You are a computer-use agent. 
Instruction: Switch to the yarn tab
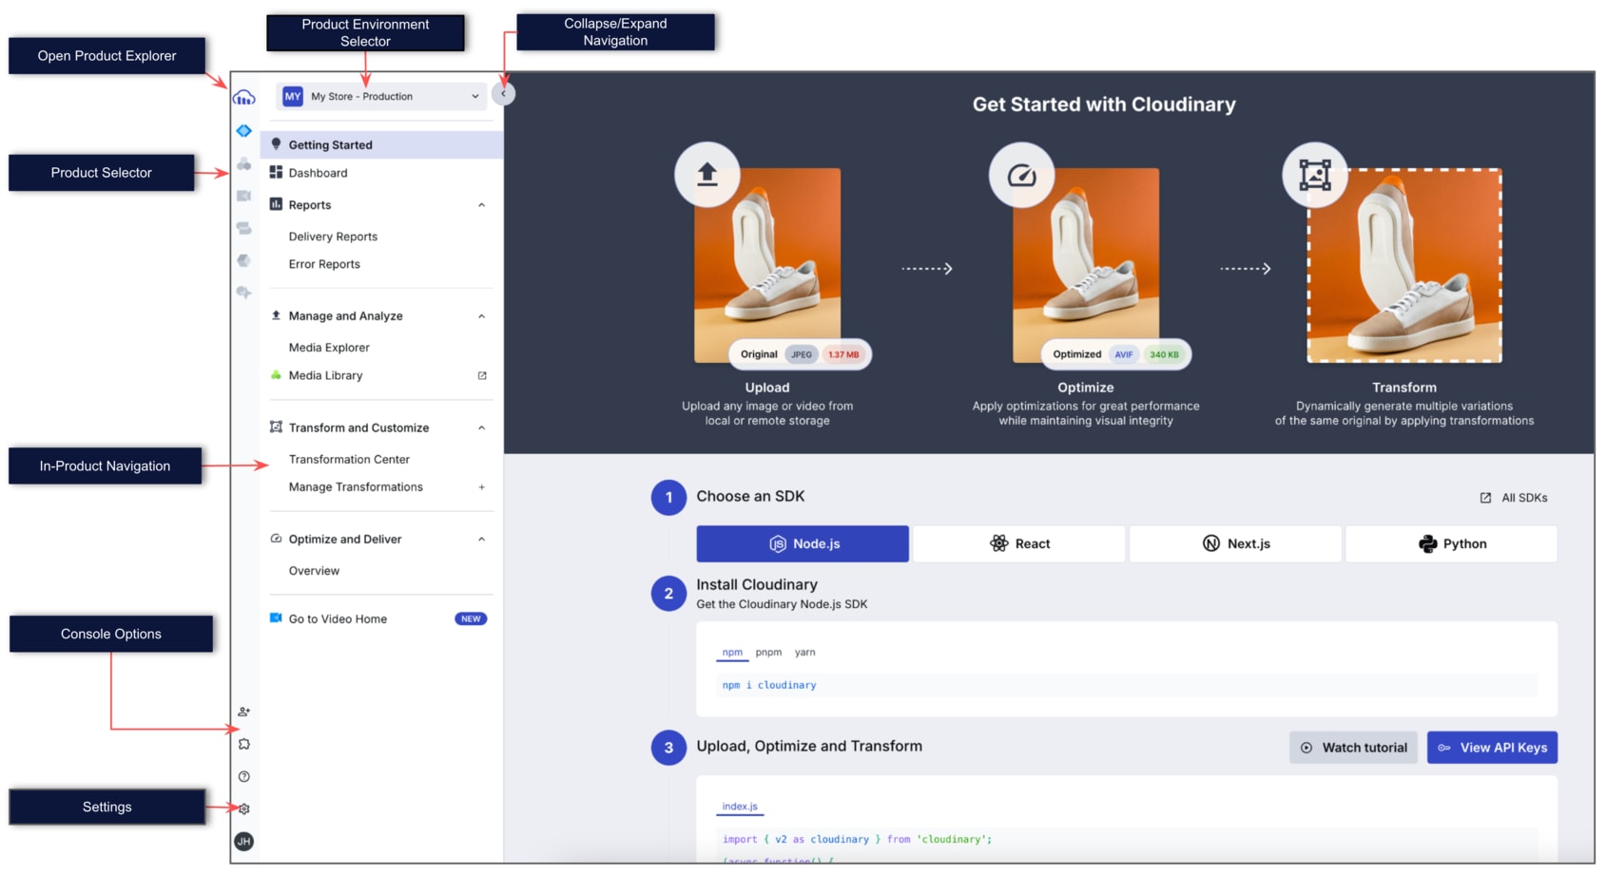tap(804, 653)
